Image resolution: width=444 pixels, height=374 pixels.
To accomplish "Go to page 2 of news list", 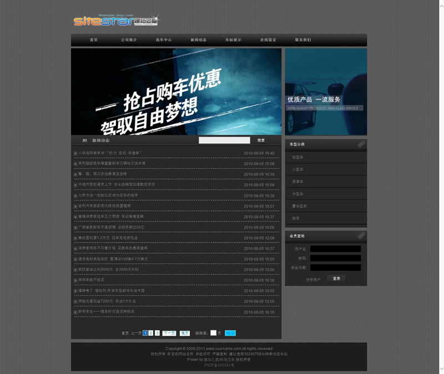I will pyautogui.click(x=151, y=333).
